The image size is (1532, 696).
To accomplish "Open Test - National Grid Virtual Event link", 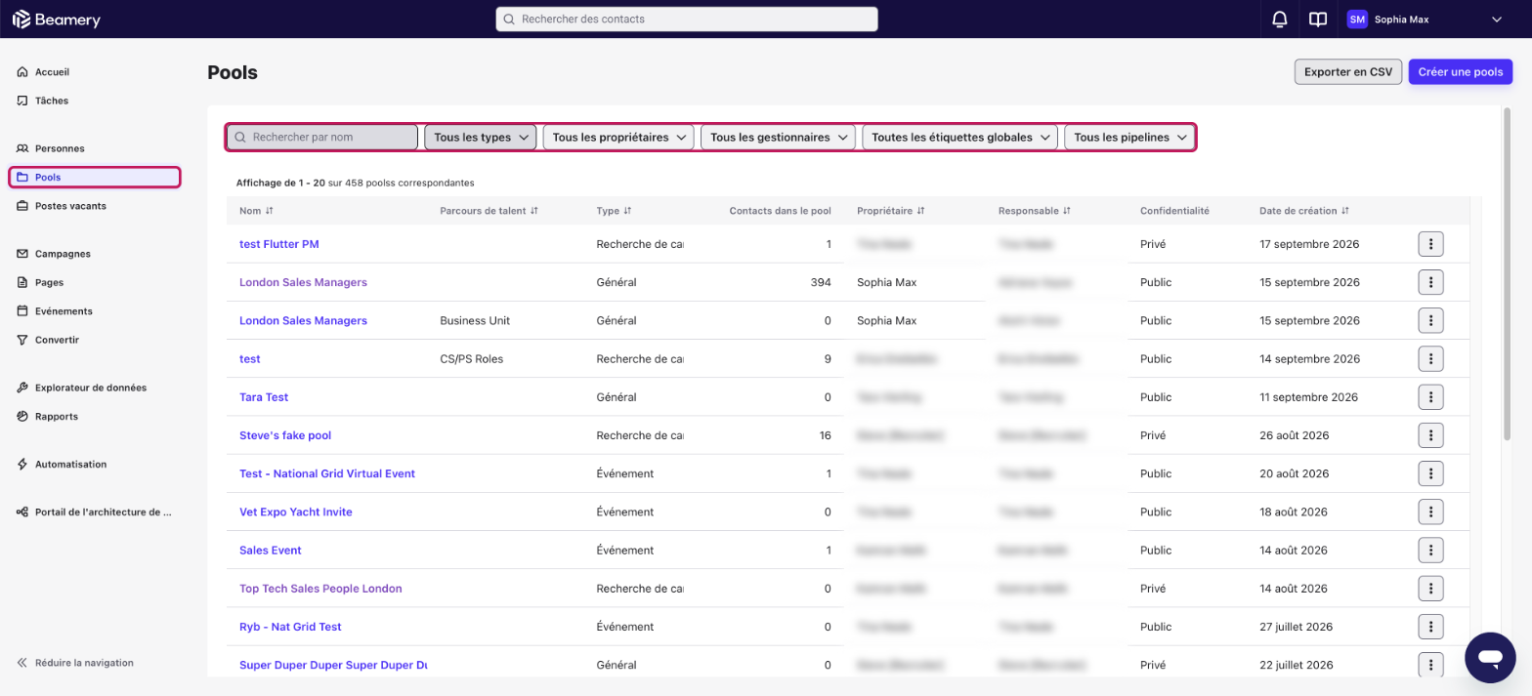I will [x=327, y=473].
